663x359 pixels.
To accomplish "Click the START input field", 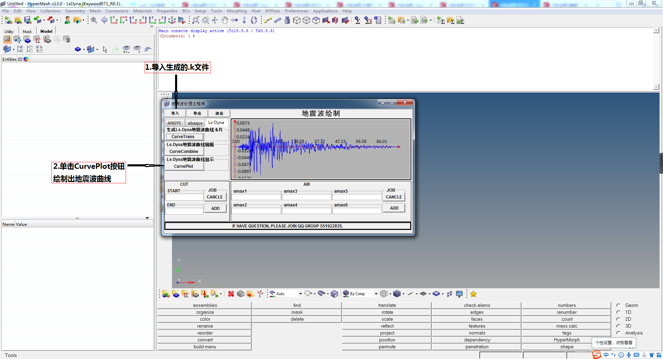I will pos(184,197).
